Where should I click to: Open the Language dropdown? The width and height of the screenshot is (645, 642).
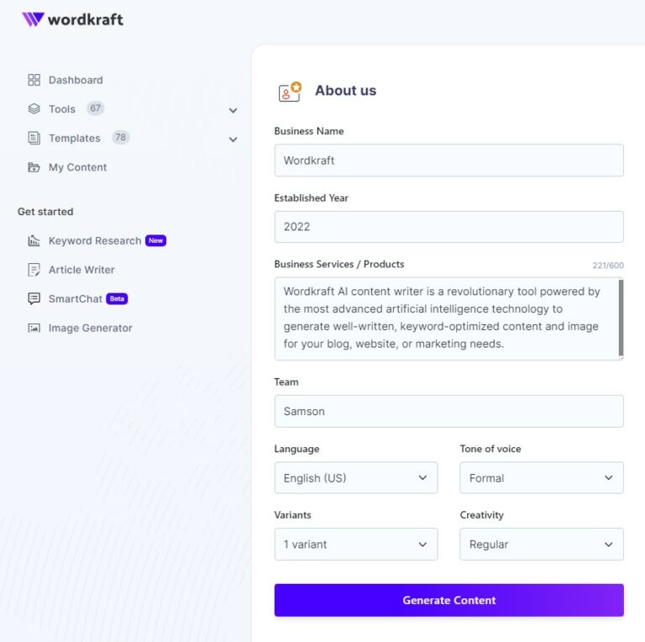coord(355,478)
